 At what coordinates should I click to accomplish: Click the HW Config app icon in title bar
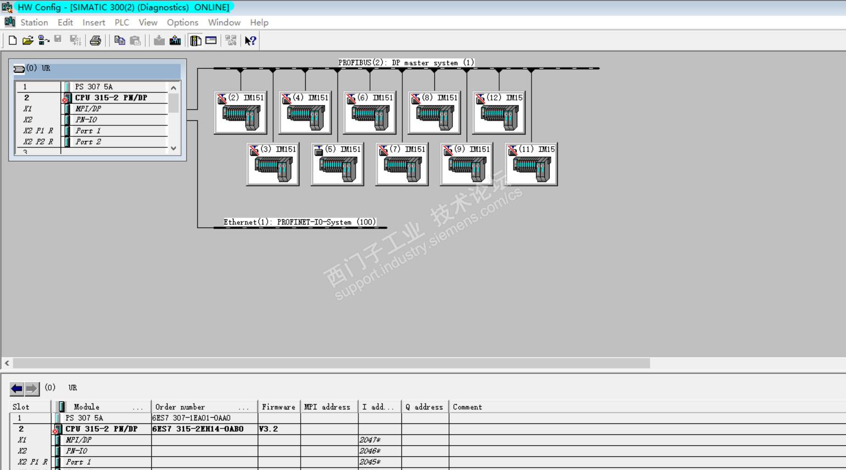click(x=7, y=7)
